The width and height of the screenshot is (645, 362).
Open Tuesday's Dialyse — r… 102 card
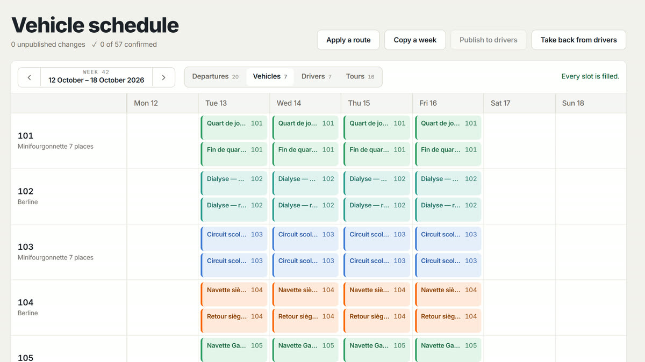click(234, 209)
